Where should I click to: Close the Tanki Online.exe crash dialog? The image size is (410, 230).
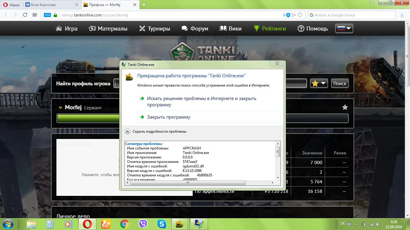click(277, 63)
